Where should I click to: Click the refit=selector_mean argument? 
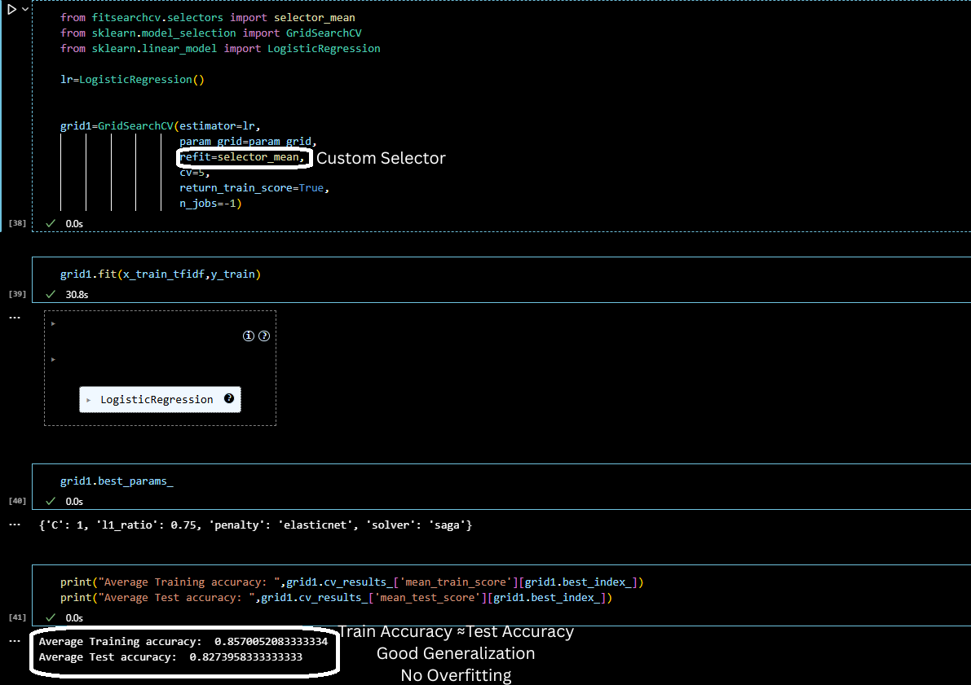tap(242, 156)
